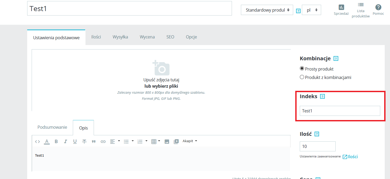Insert a link using the editor toolbar

coord(103,142)
